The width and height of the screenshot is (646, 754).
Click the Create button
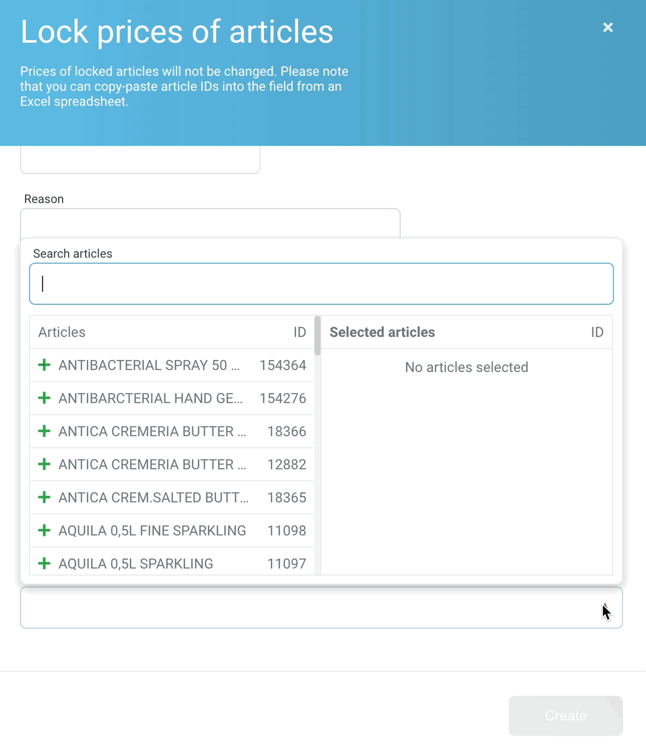(565, 716)
